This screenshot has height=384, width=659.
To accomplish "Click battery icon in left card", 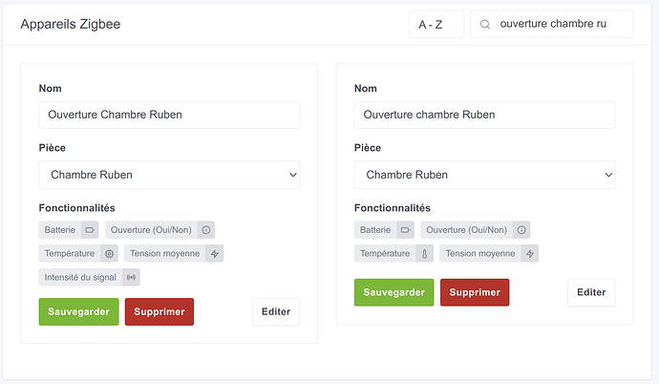I will coord(89,229).
